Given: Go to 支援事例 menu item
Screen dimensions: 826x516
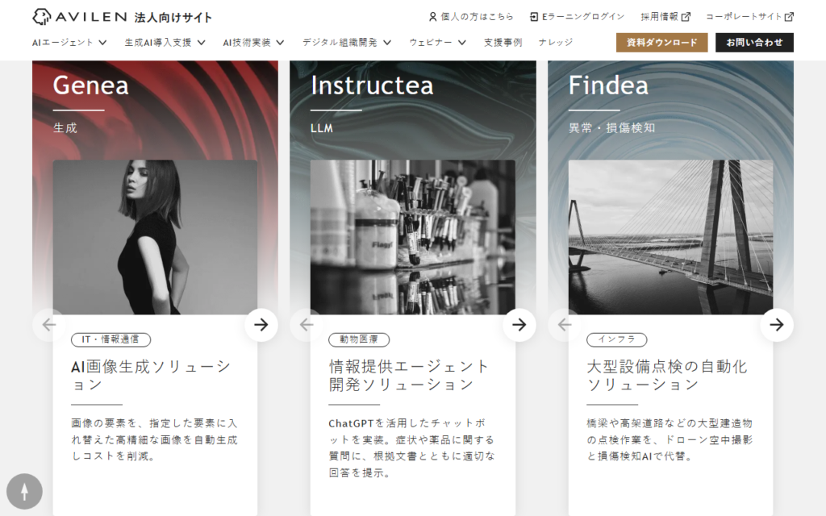Looking at the screenshot, I should [x=503, y=43].
